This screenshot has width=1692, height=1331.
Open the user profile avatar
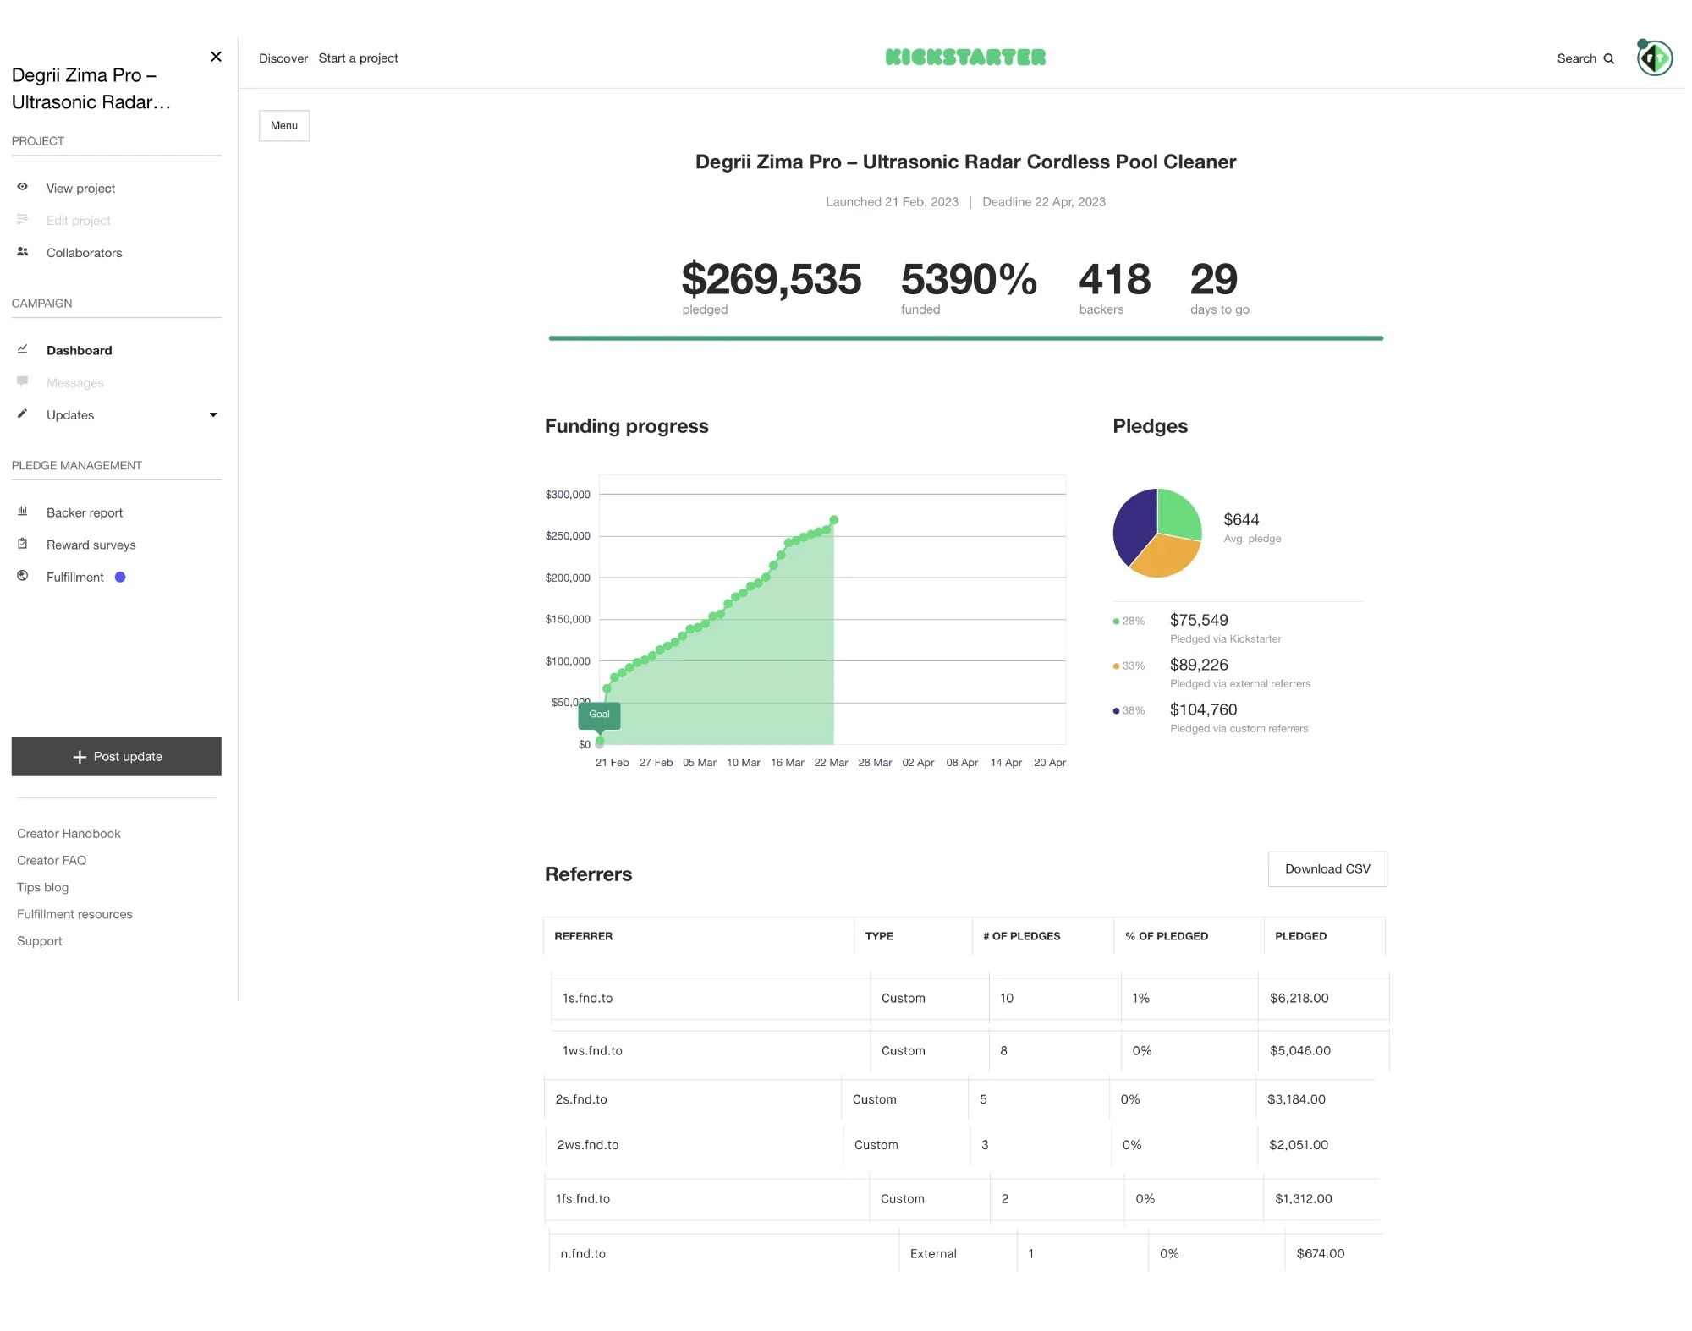tap(1654, 58)
